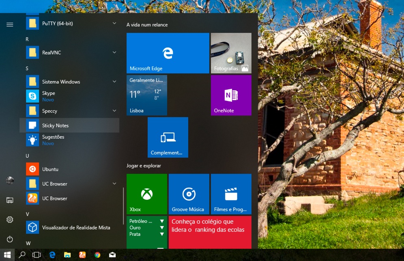Image resolution: width=404 pixels, height=261 pixels.
Task: Launch Ubuntu from the app list
Action: 69,169
